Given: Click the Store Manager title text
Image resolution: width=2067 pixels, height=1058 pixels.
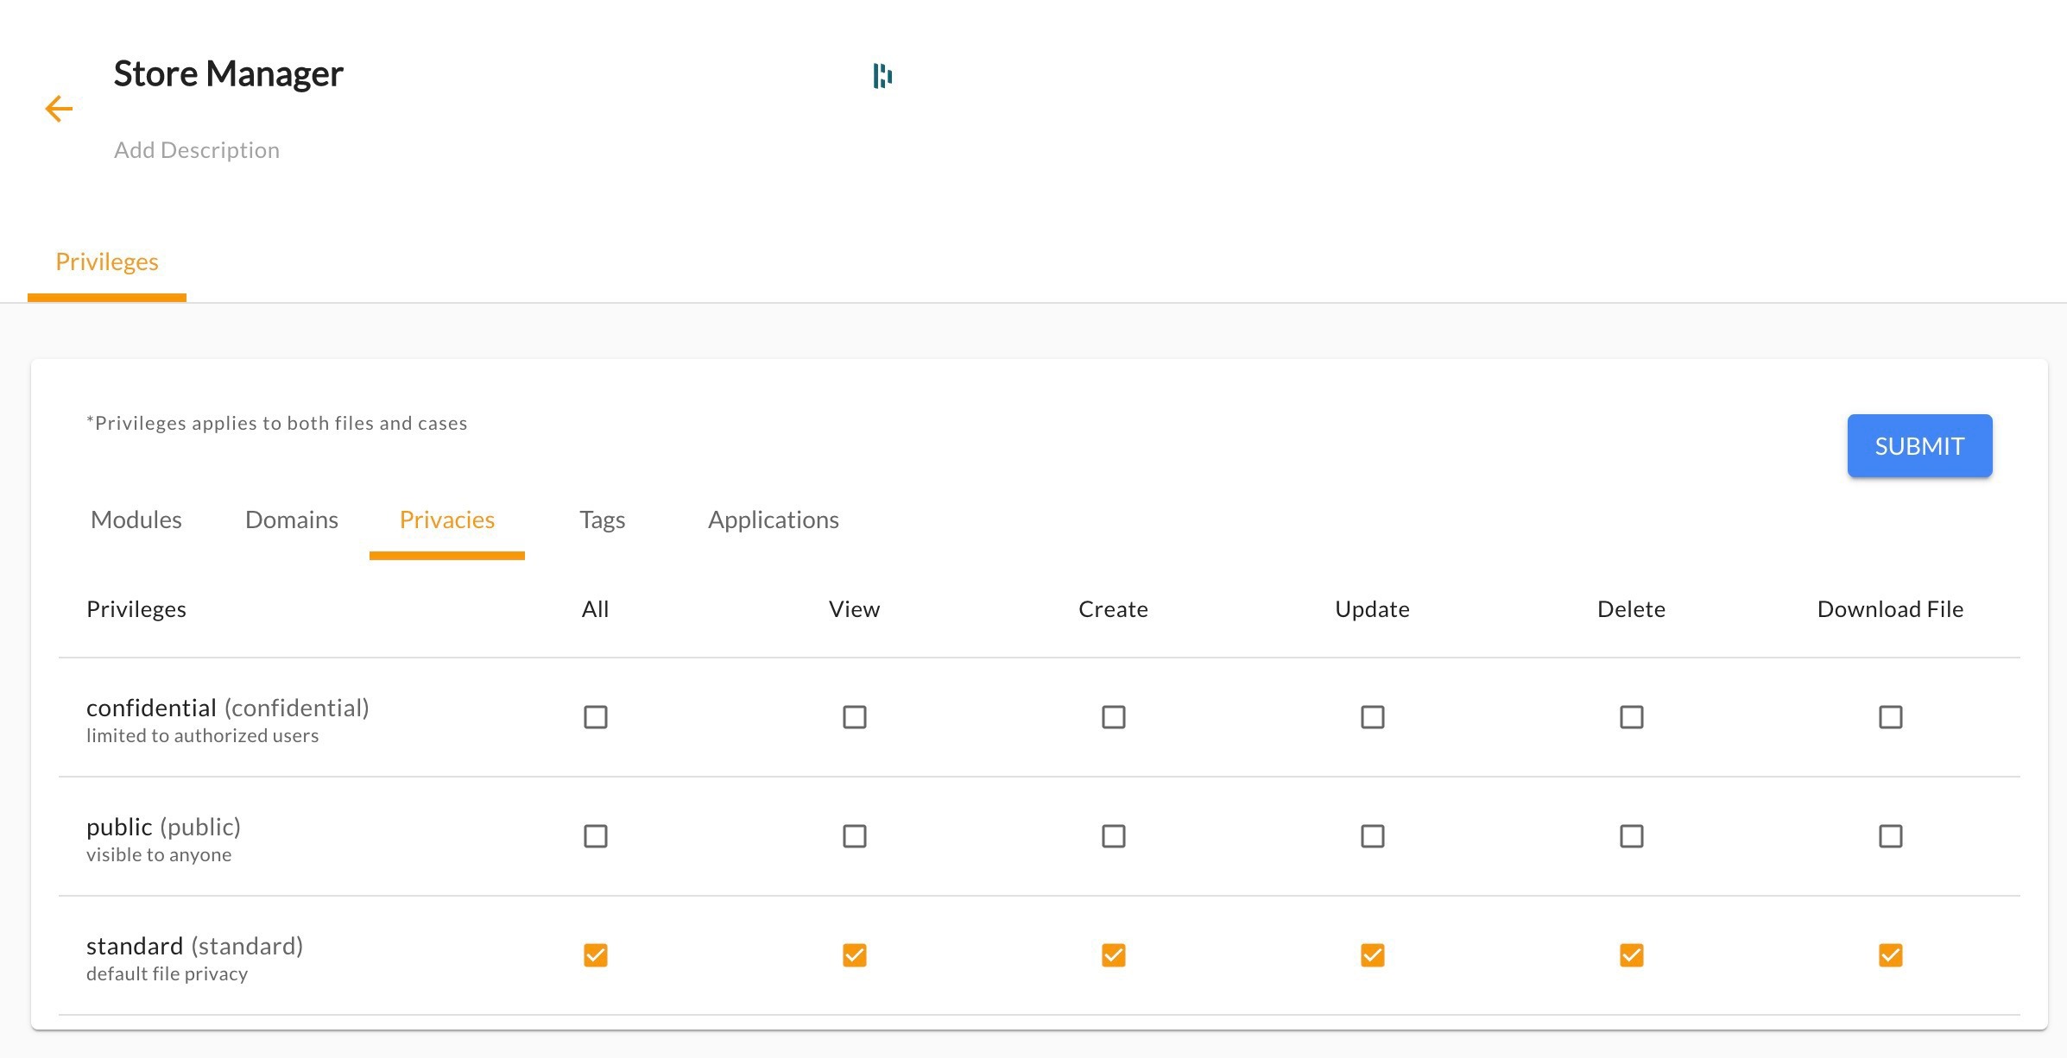Looking at the screenshot, I should (229, 74).
